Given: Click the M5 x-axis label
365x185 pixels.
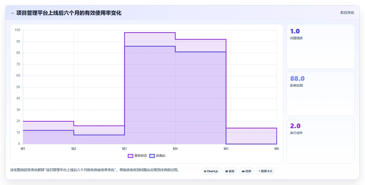Looking at the screenshot, I should tap(226, 149).
